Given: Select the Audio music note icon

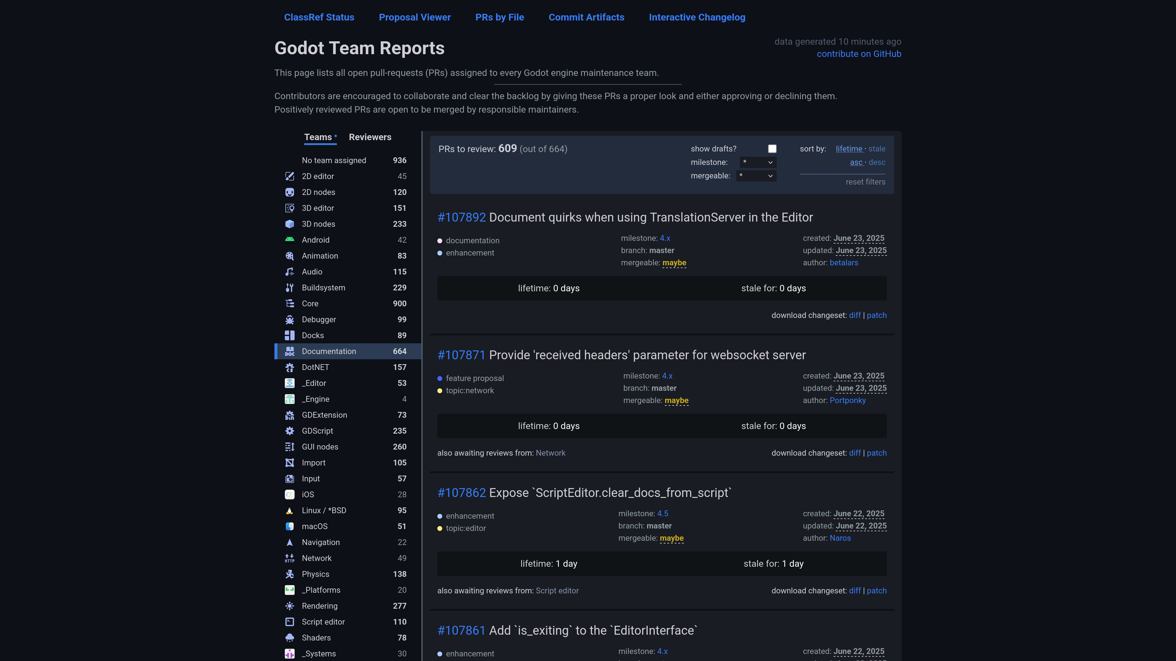Looking at the screenshot, I should point(289,271).
